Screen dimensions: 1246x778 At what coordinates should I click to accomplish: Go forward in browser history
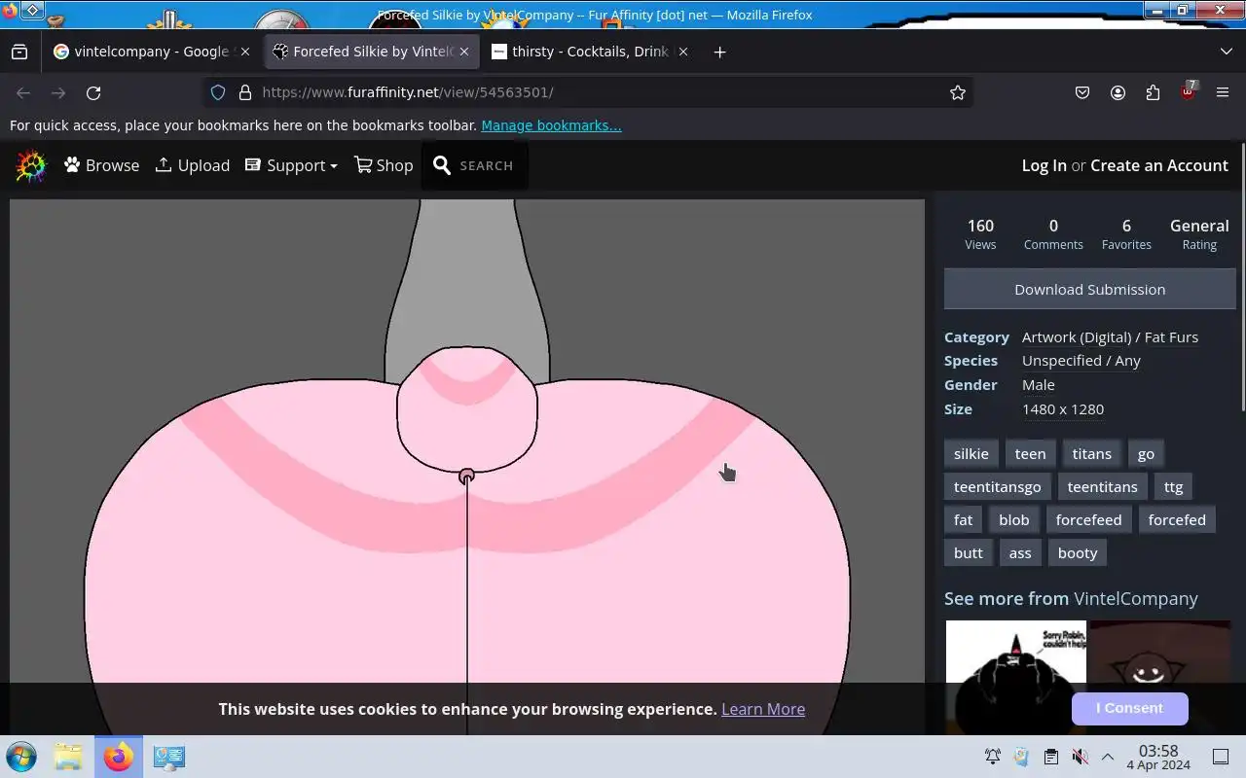click(x=58, y=92)
